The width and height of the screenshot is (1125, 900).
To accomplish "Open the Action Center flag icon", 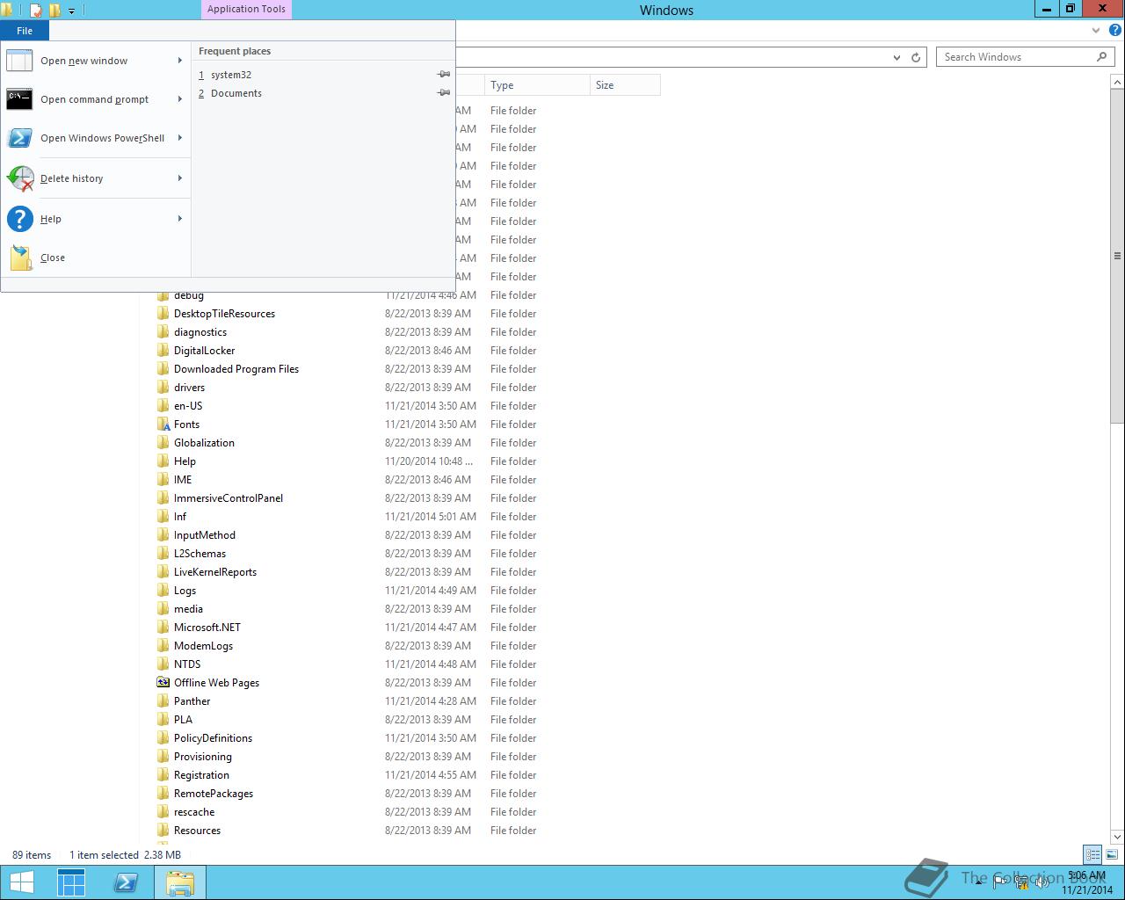I will 1000,882.
